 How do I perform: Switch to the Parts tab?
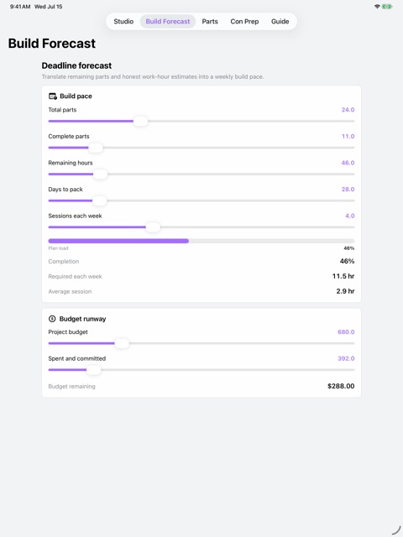click(x=210, y=21)
